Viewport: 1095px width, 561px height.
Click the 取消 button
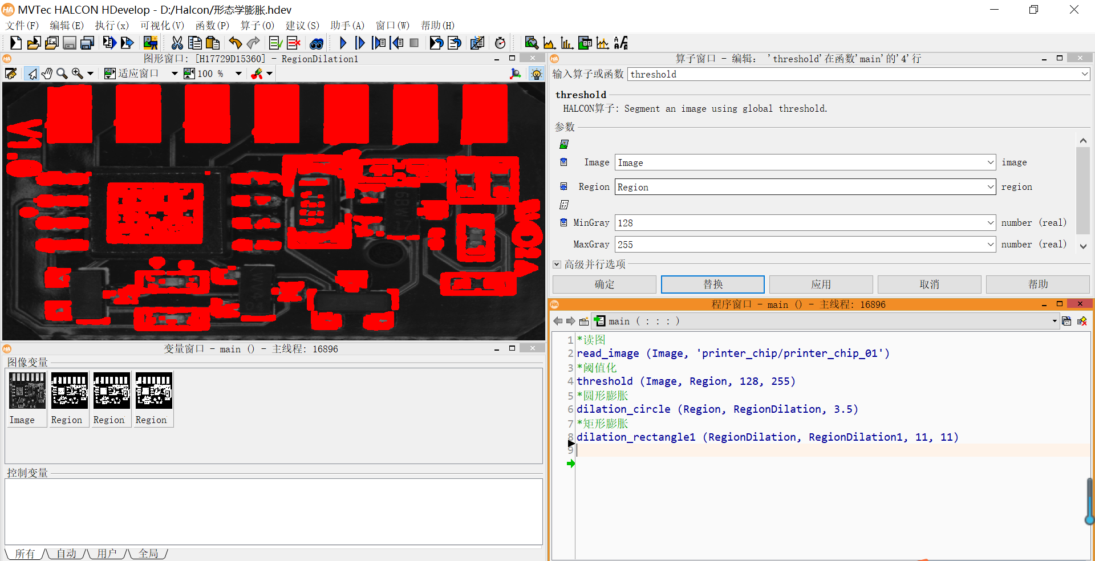tap(930, 284)
